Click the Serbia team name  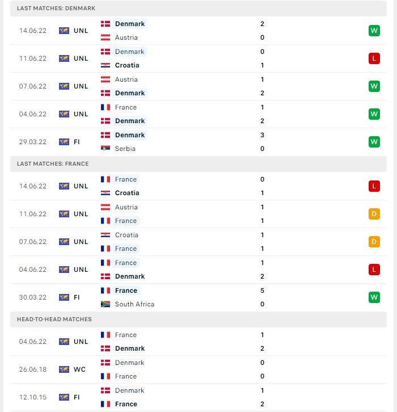(x=125, y=149)
